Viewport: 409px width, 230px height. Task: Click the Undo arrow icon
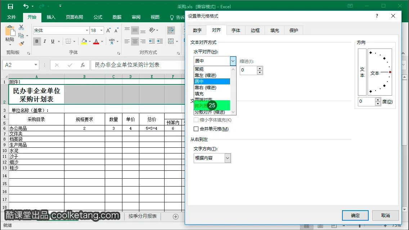point(26,6)
